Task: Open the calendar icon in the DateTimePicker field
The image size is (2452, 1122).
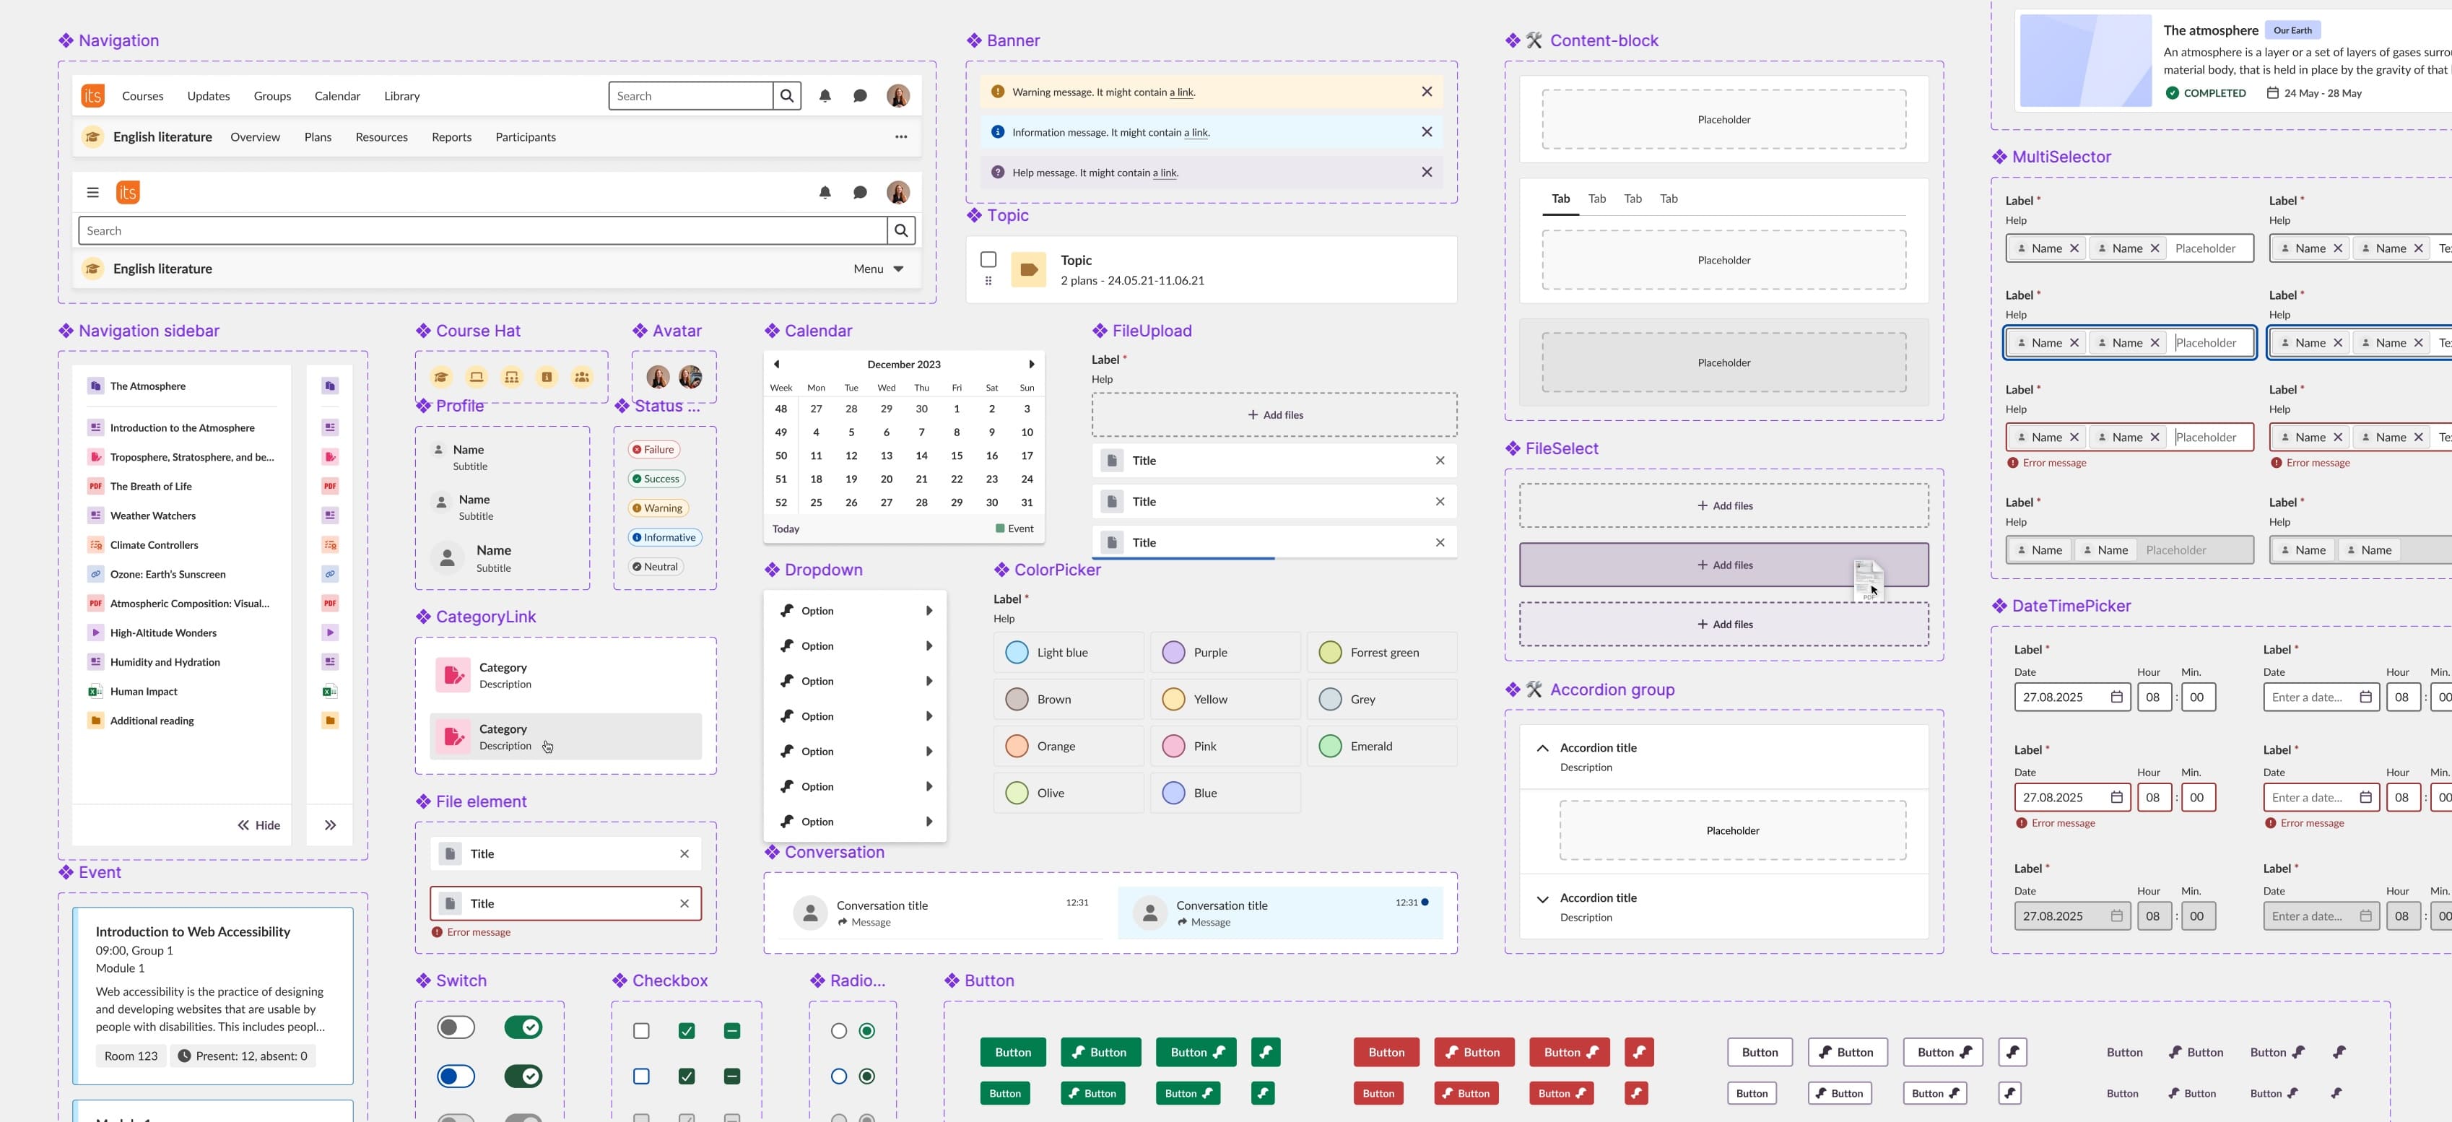Action: coord(2117,697)
